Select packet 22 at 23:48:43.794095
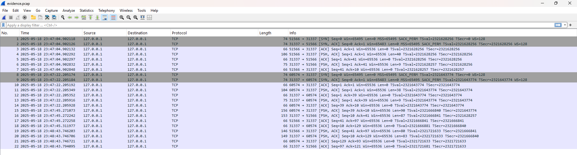Screen dimensions: 577x155 [x=288, y=146]
